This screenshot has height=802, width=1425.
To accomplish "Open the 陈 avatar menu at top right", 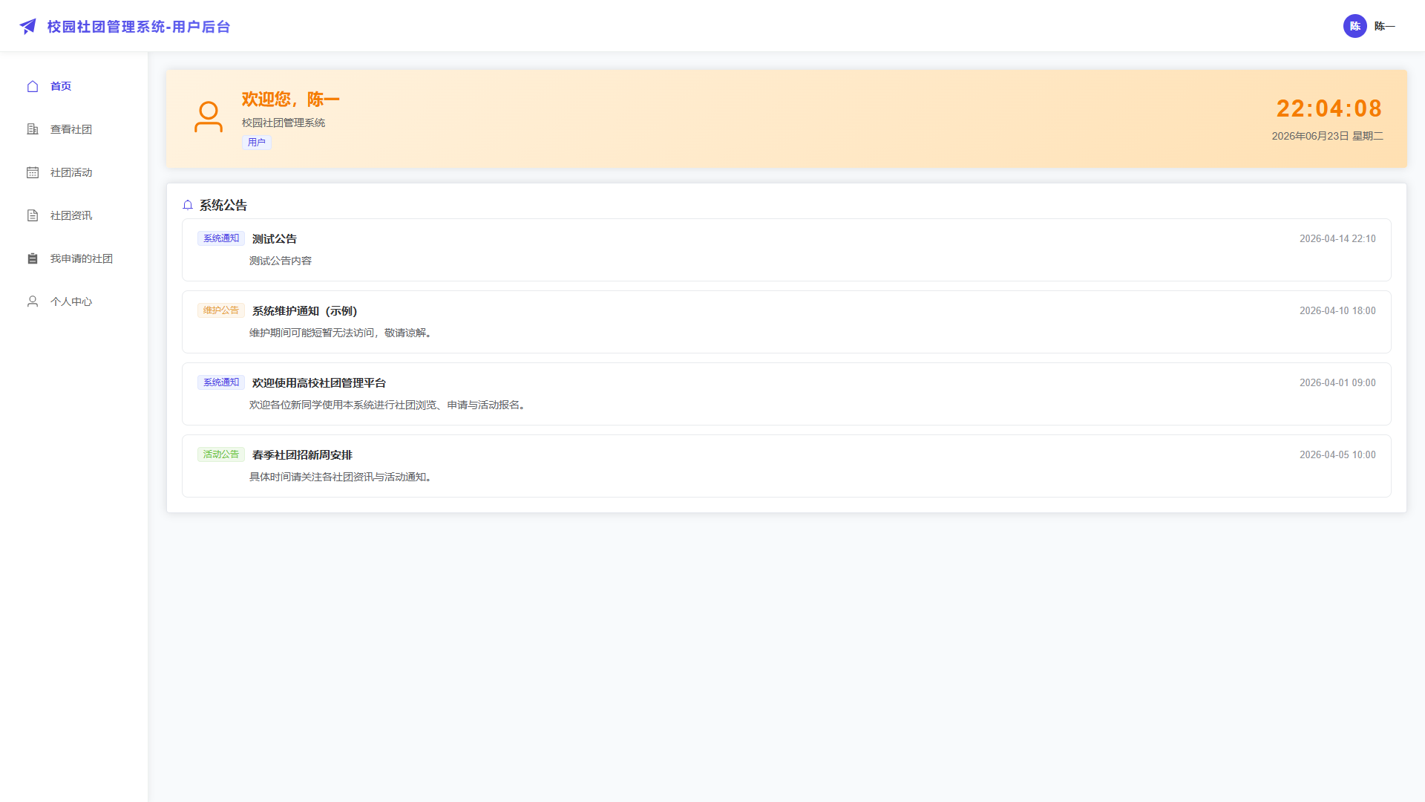I will tap(1354, 26).
